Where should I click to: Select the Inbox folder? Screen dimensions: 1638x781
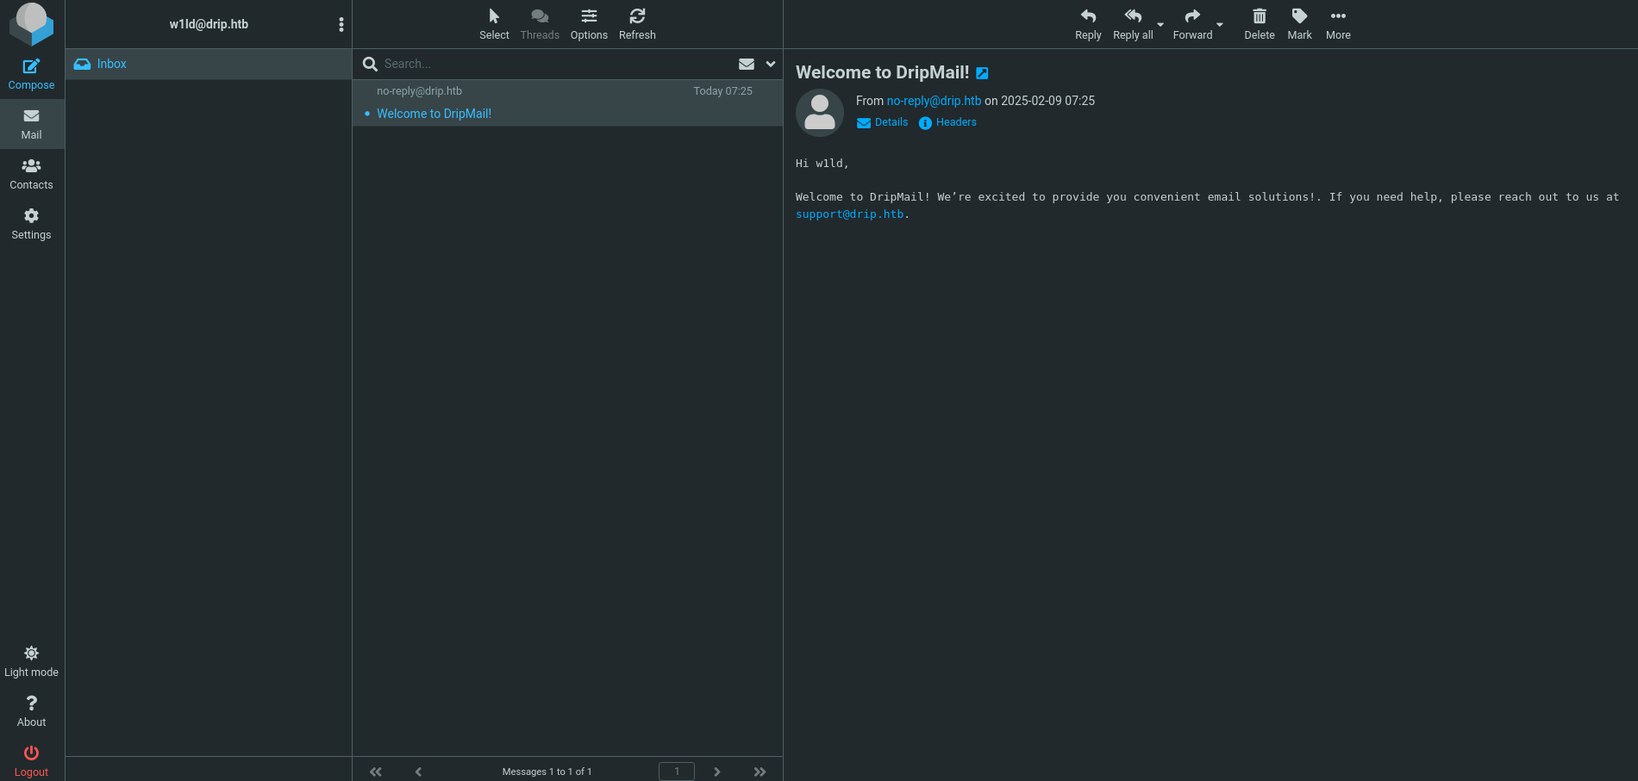pos(111,64)
